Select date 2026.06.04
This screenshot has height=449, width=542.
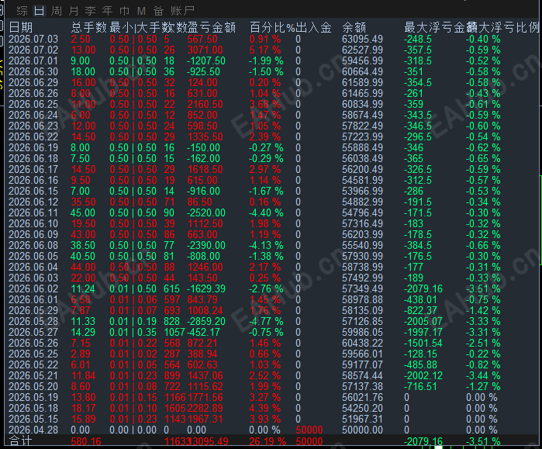point(33,267)
